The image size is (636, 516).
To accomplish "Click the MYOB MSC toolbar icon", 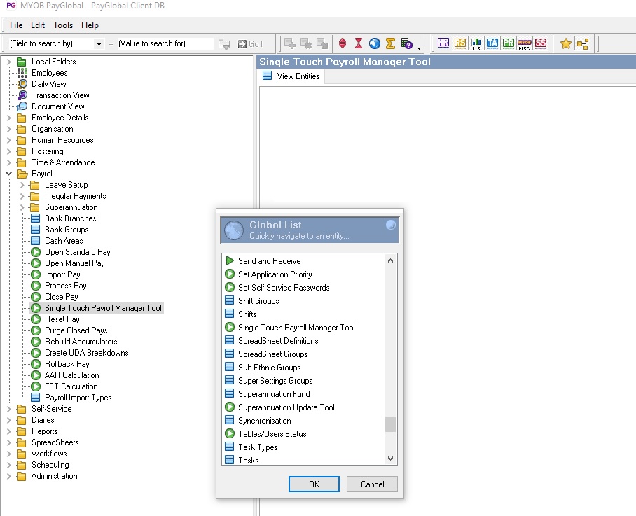I will tap(525, 43).
